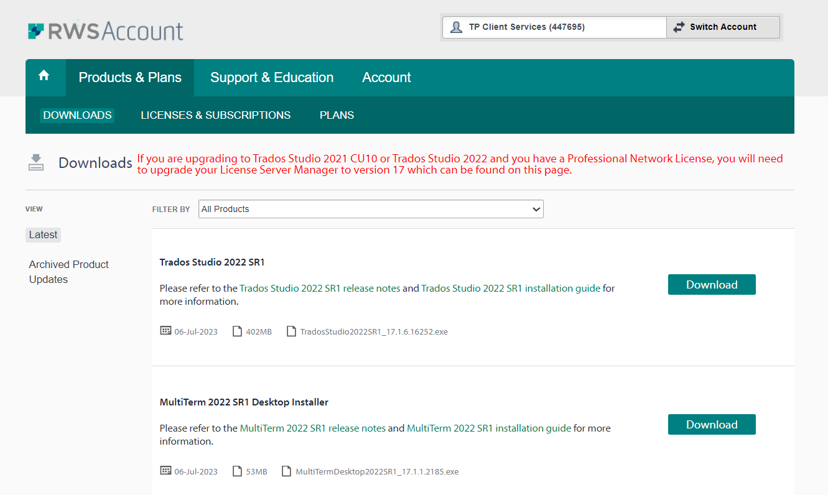Click the file icon beside MultiTermDesktop2022SR1 exe

click(x=286, y=471)
